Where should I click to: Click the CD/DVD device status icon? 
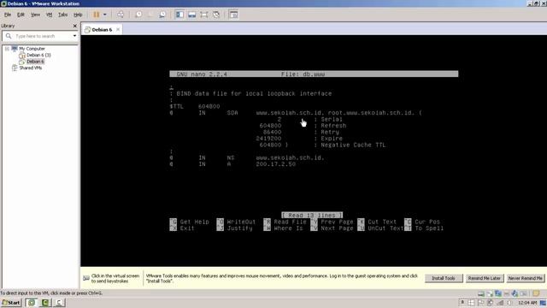(x=490, y=293)
